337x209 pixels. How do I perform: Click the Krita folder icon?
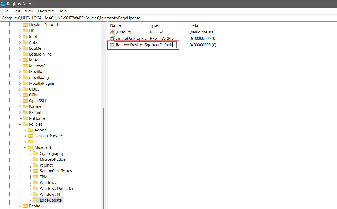25,42
